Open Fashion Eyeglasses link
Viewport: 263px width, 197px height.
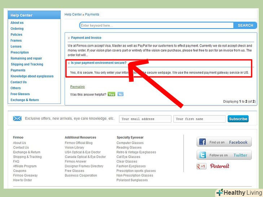[x=131, y=166]
